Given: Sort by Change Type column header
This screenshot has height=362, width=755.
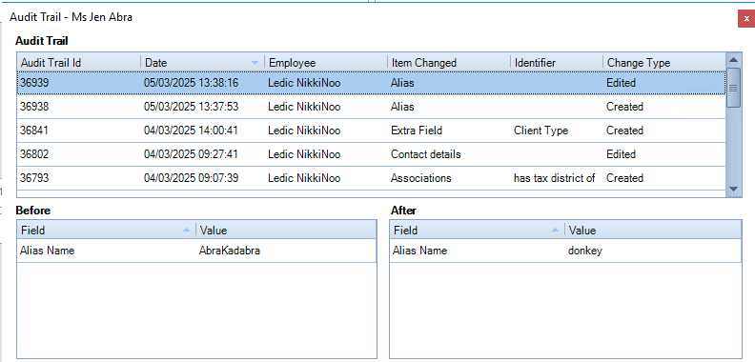Looking at the screenshot, I should pyautogui.click(x=664, y=63).
